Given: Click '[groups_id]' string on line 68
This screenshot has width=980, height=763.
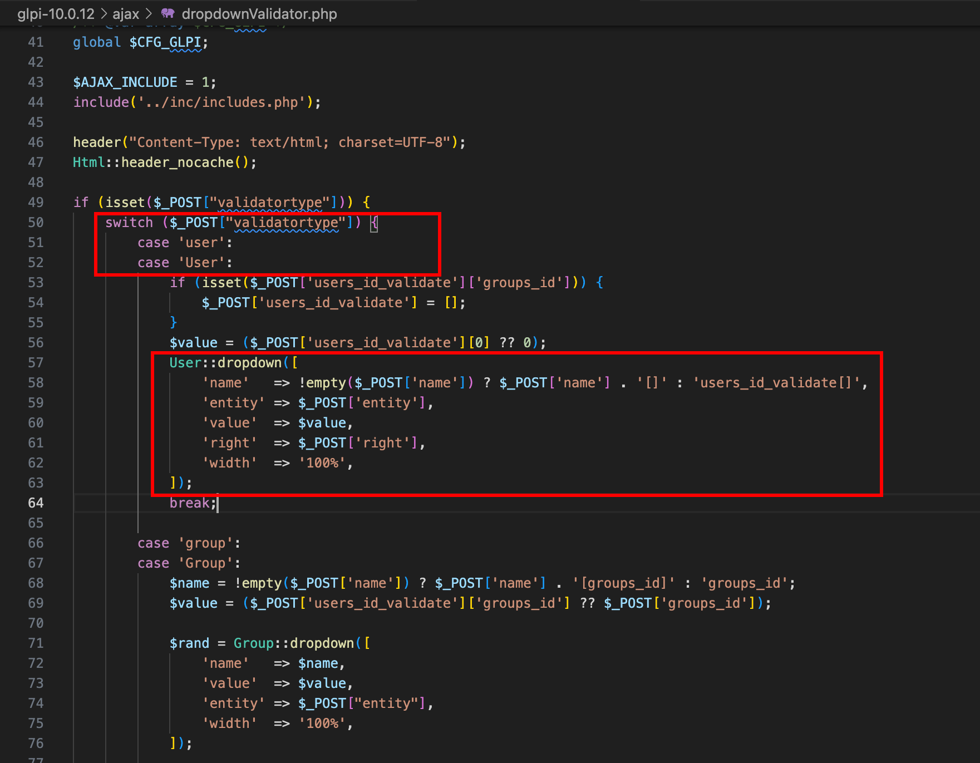Looking at the screenshot, I should [x=623, y=583].
